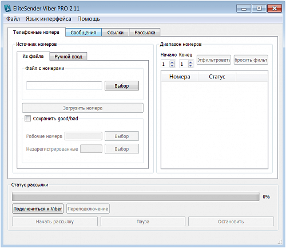Click the Файл с номерами label
This screenshot has height=248, width=286.
coord(45,68)
